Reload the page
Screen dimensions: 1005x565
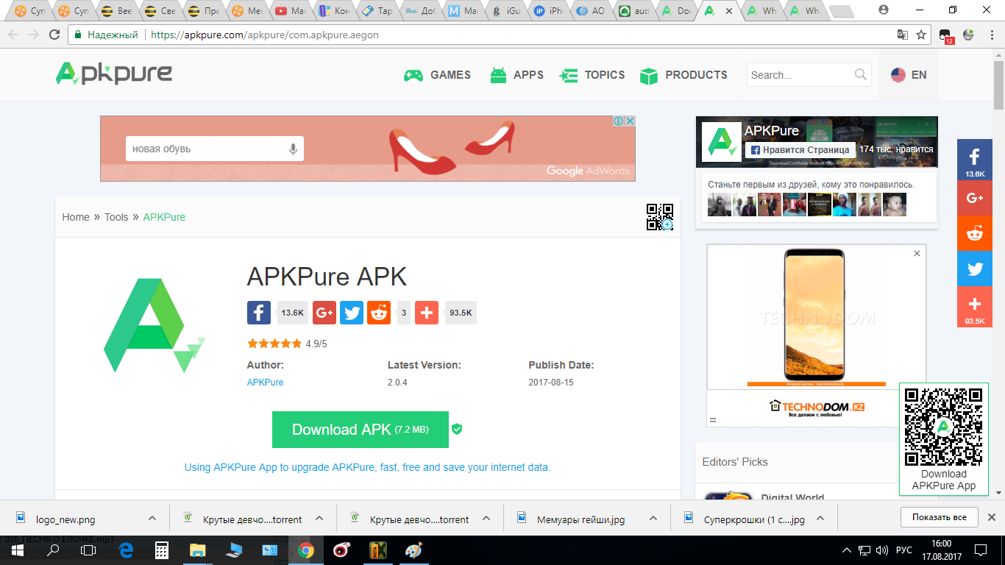54,35
